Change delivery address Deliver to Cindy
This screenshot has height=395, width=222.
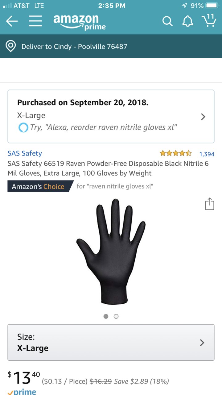(x=74, y=47)
